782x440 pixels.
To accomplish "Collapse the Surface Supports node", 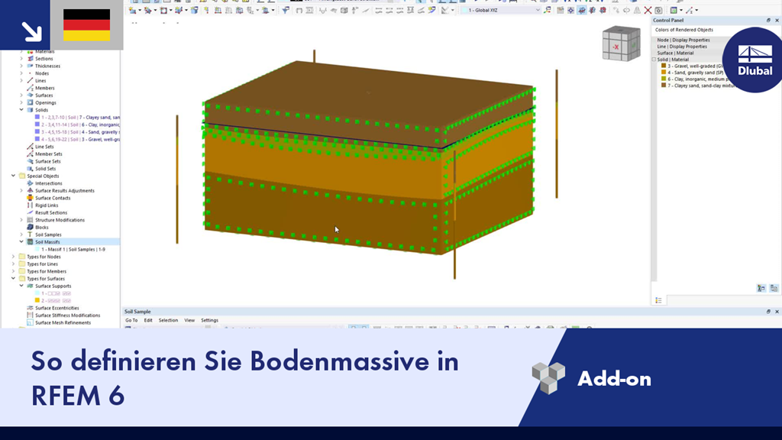I will coord(21,286).
